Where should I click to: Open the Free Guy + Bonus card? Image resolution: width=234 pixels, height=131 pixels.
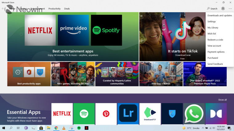tap(161, 74)
